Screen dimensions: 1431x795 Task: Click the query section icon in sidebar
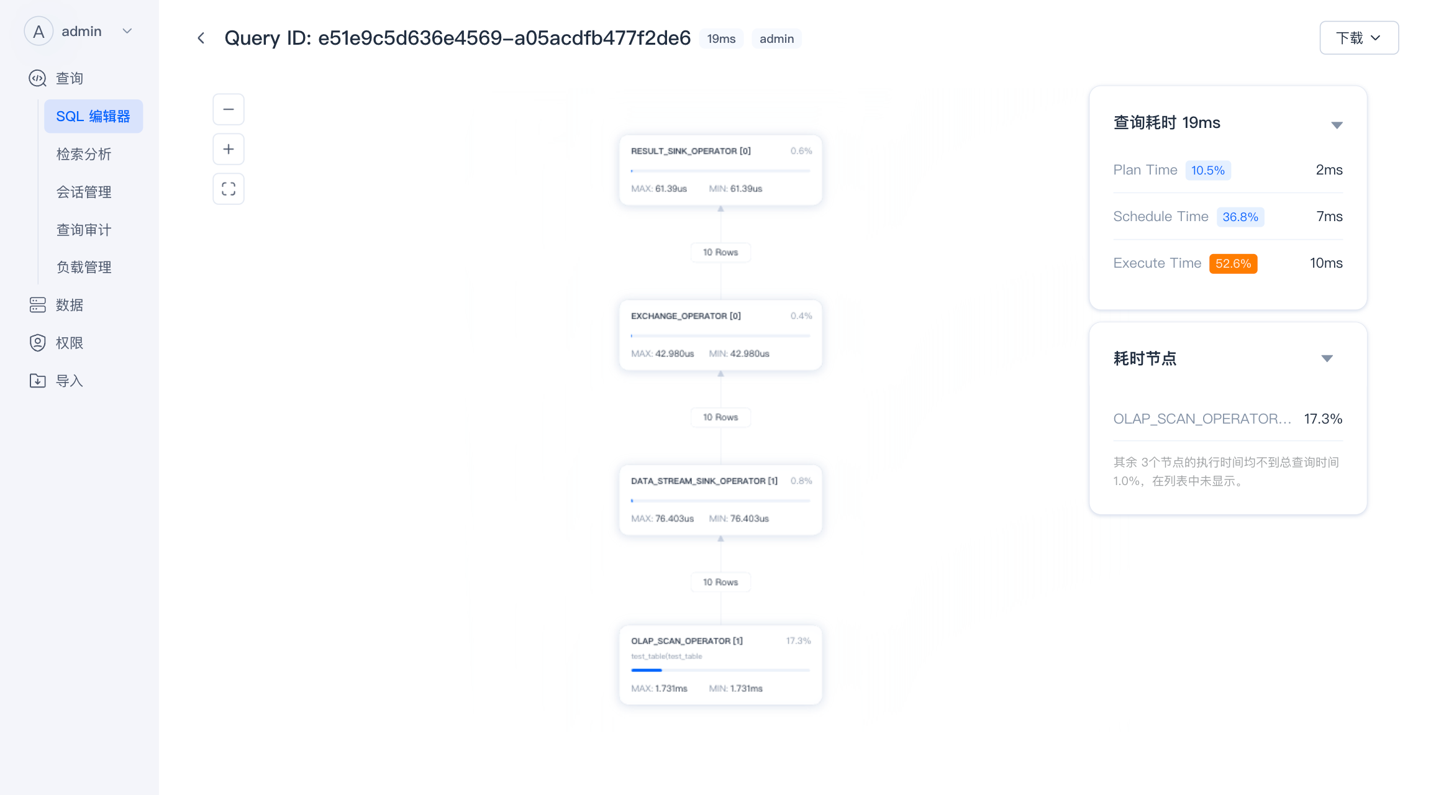pyautogui.click(x=38, y=78)
